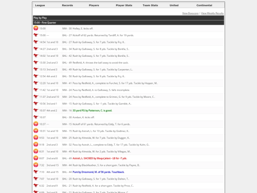Click team icon on the 11:37 row

[x=36, y=97]
